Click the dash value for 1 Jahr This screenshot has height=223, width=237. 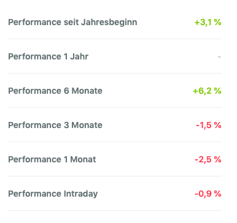219,56
